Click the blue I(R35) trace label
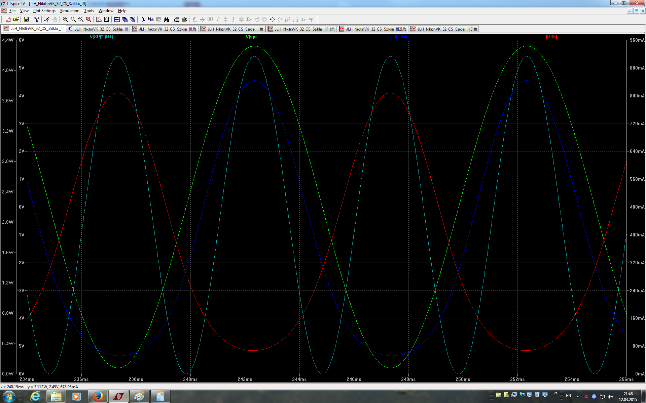This screenshot has width=646, height=403. [401, 37]
